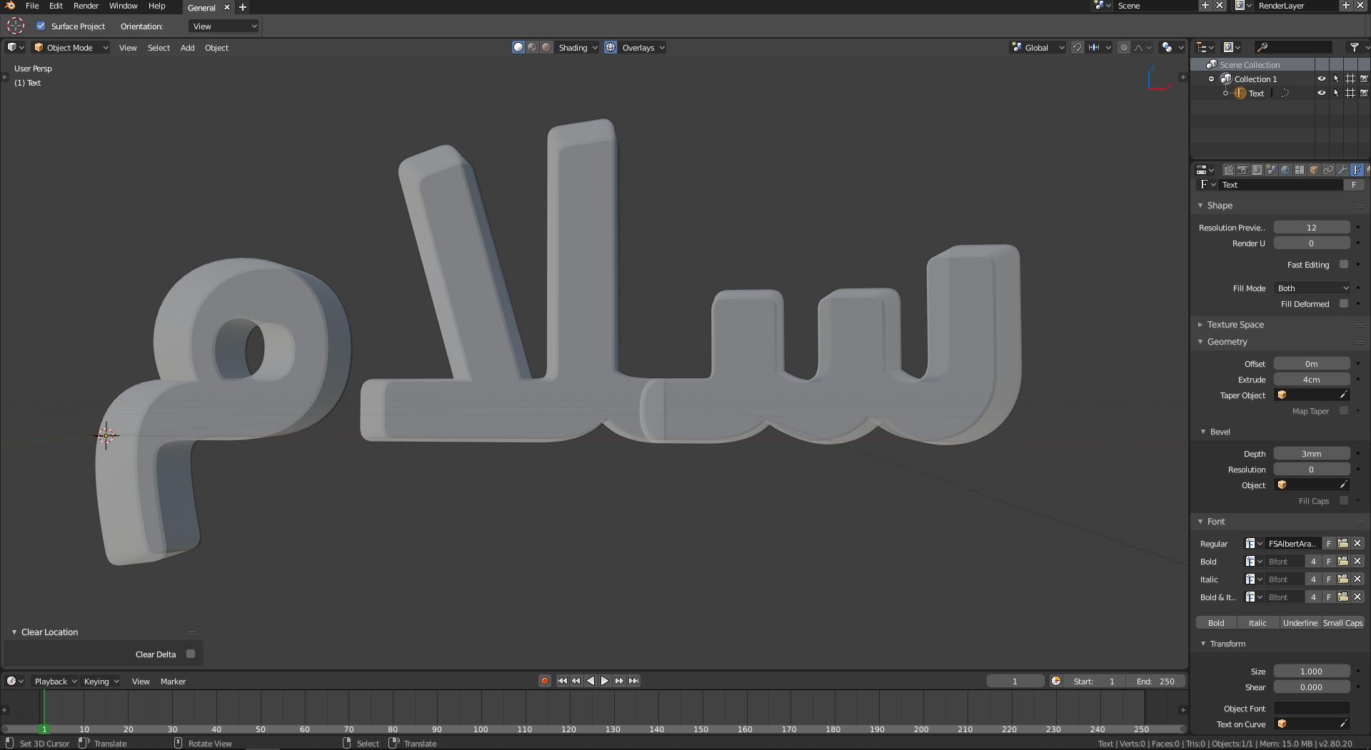Open the Constraints tab (wrench icon)

[x=1342, y=170]
